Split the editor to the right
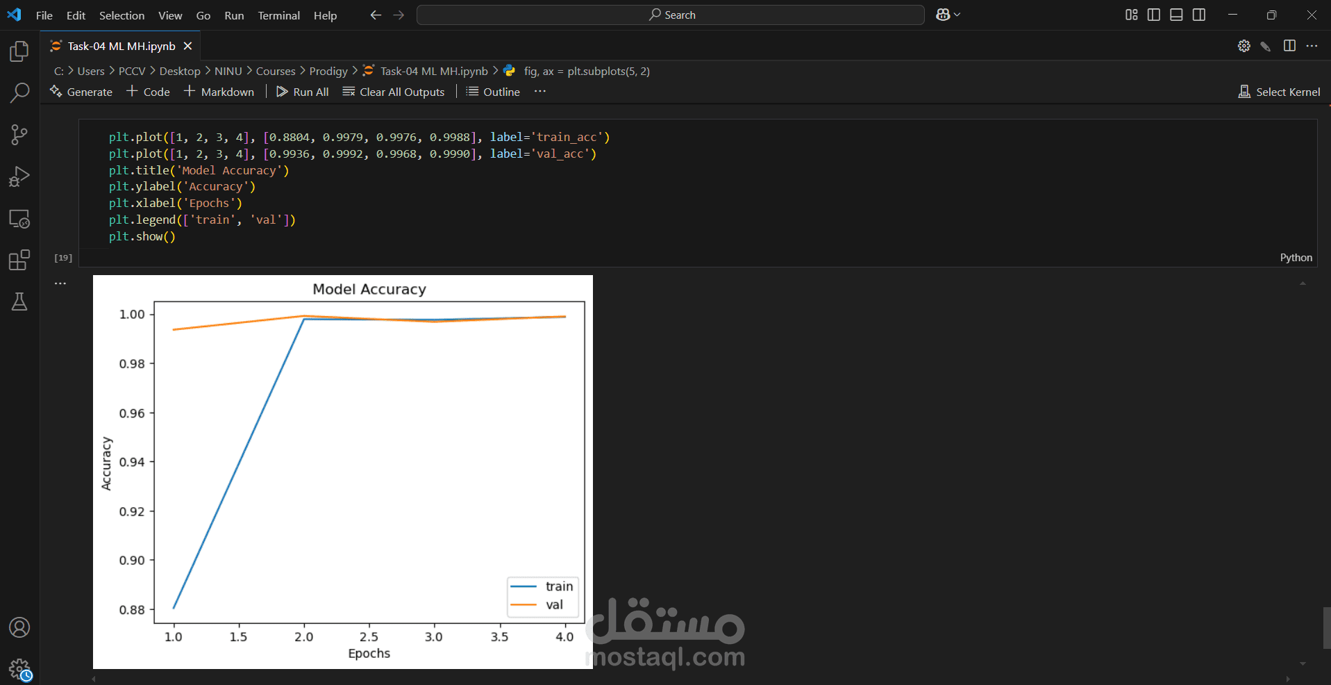This screenshot has width=1331, height=685. 1289,46
